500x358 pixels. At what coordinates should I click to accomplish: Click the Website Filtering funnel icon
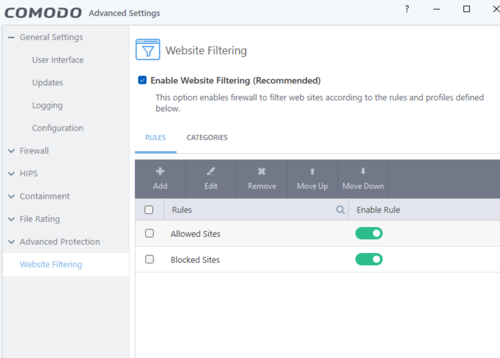point(148,49)
